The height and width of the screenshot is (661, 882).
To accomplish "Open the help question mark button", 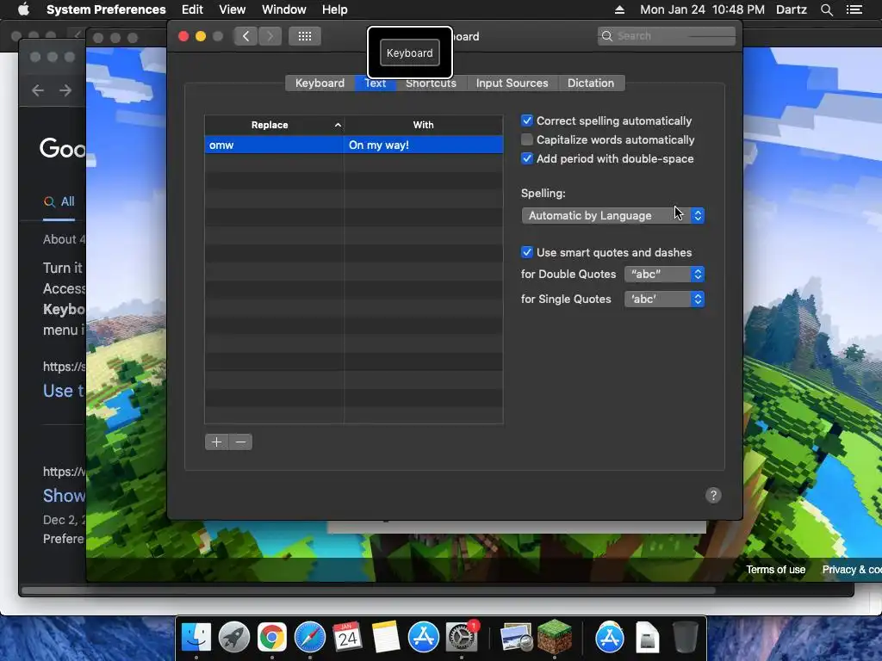I will click(713, 495).
